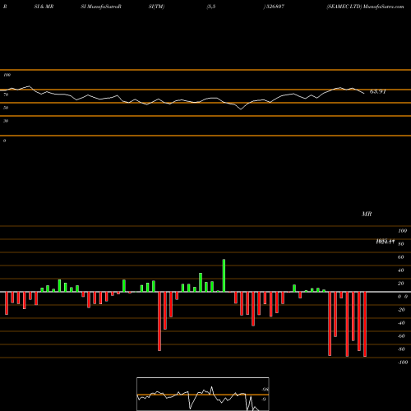This screenshot has width=411, height=411.
Task: Click MR axis label 60 on right
Action: click(x=400, y=257)
